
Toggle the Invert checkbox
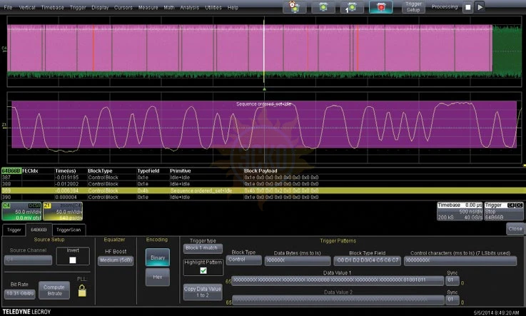(73, 261)
